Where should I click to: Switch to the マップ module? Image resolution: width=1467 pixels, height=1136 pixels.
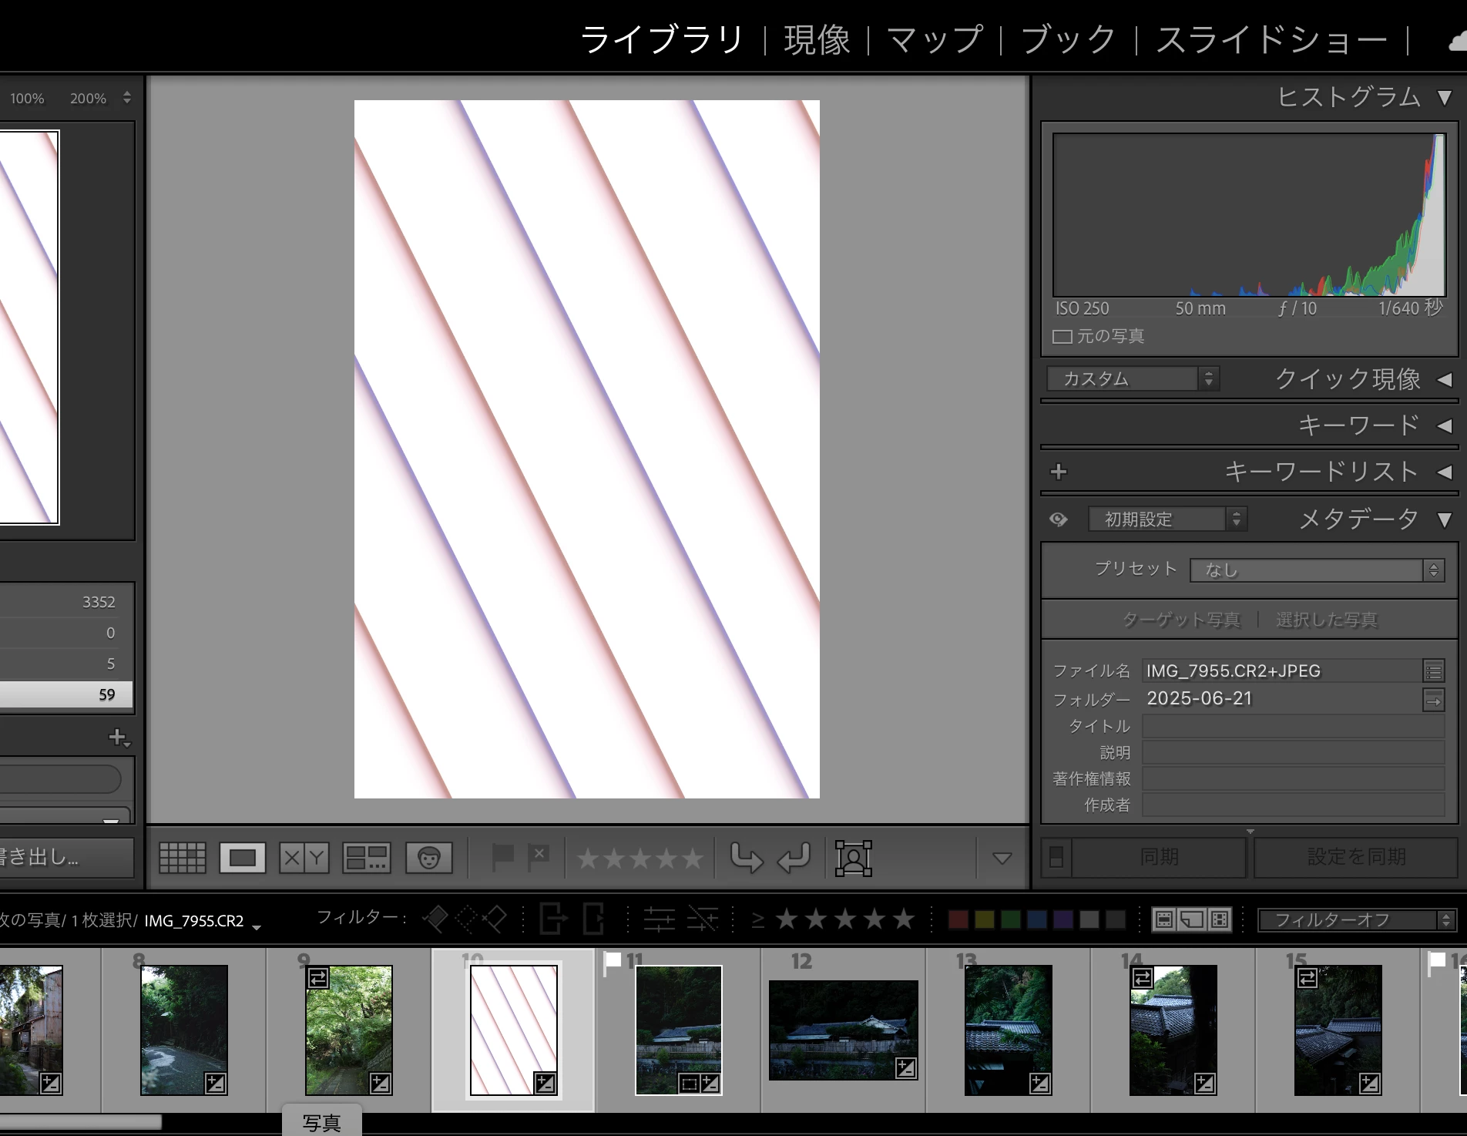tap(935, 40)
